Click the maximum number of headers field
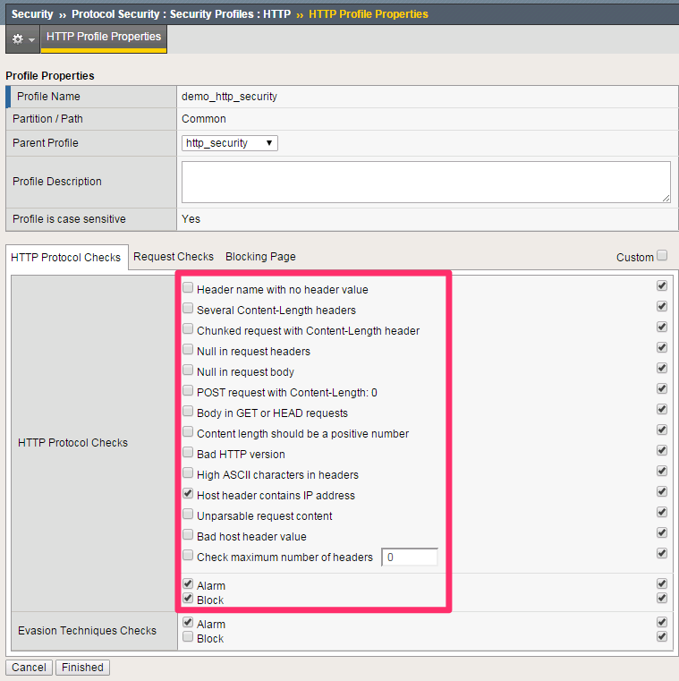The width and height of the screenshot is (679, 681). click(410, 558)
